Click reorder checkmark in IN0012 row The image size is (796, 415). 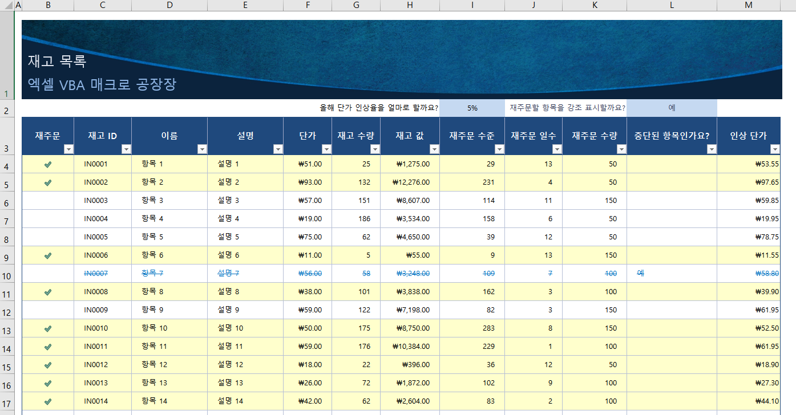coord(48,365)
